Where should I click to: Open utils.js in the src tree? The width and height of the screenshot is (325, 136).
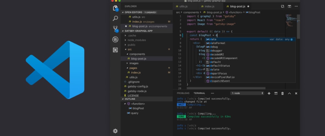coord(147,77)
